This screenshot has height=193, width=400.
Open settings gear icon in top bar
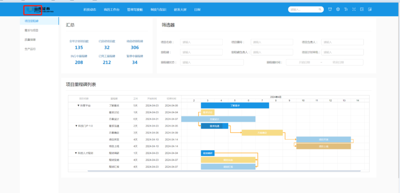click(x=338, y=9)
